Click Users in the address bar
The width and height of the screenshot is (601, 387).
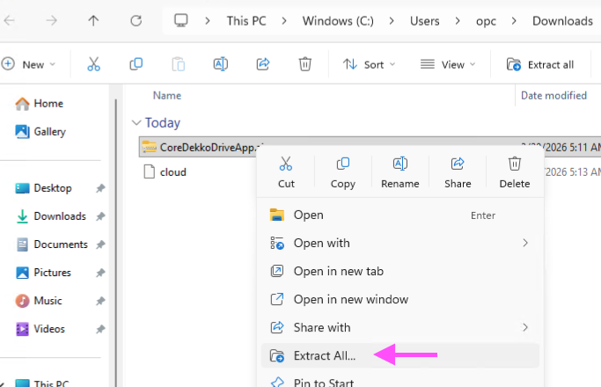tap(424, 21)
